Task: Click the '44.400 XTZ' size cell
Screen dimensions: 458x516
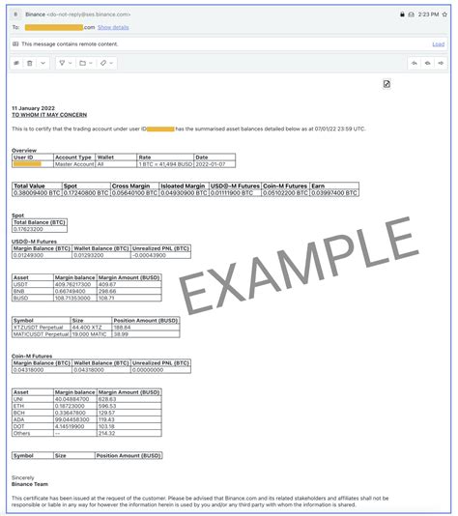Action: point(91,328)
